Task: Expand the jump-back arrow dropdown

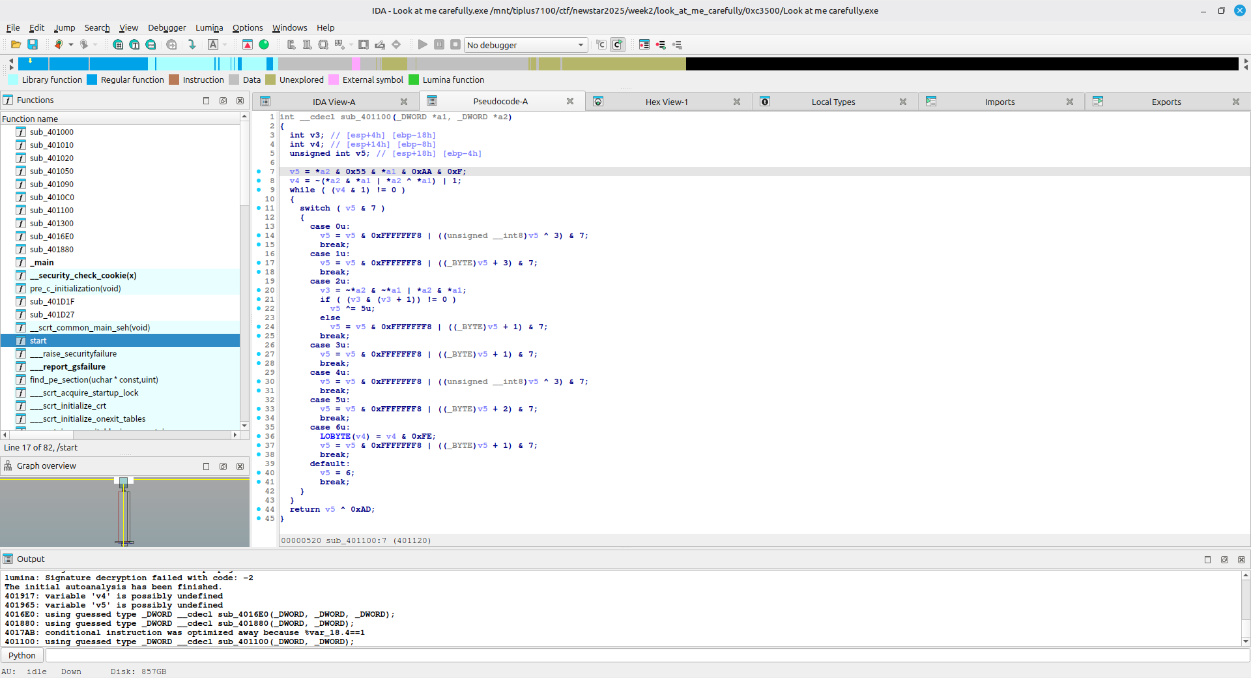Action: tap(71, 45)
